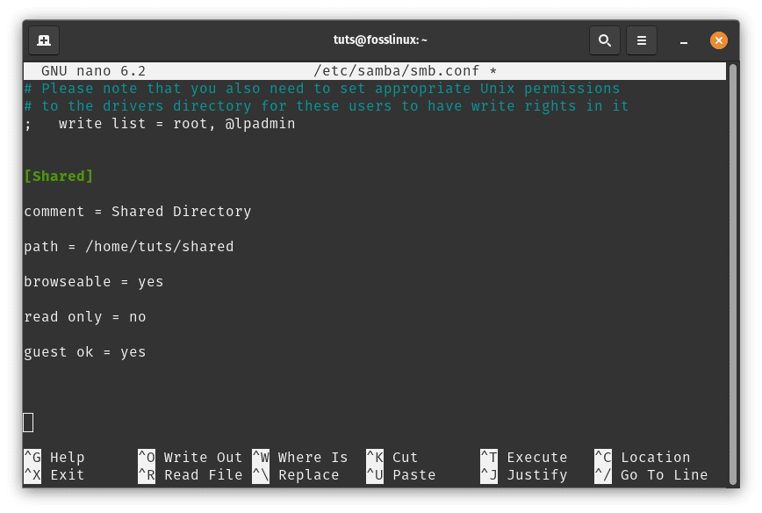The image size is (762, 513).
Task: Click the ^X Exit shortcut
Action: 54,474
